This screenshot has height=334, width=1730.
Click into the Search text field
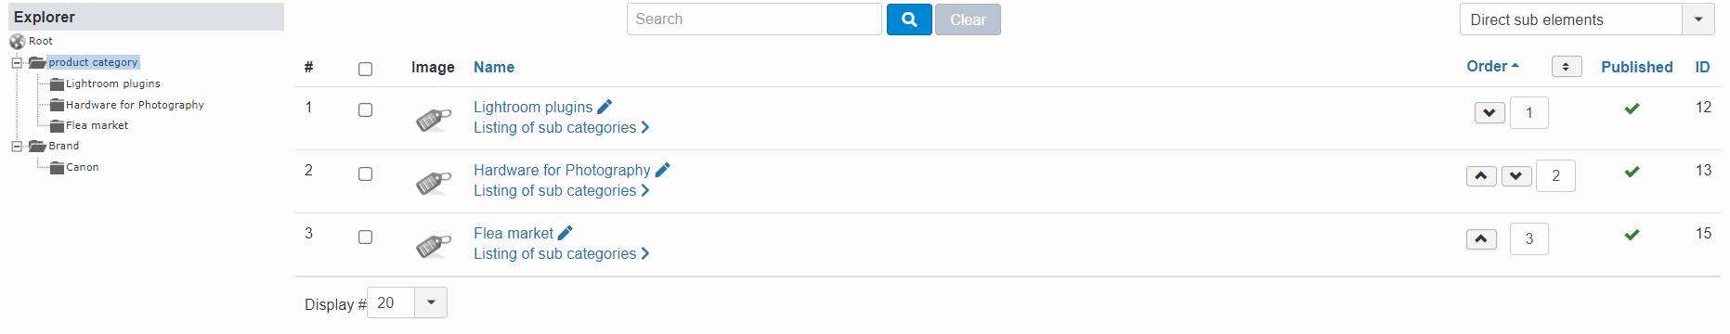(754, 19)
